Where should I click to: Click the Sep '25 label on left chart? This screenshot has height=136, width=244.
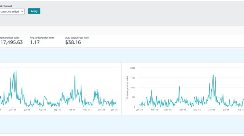coord(57,110)
